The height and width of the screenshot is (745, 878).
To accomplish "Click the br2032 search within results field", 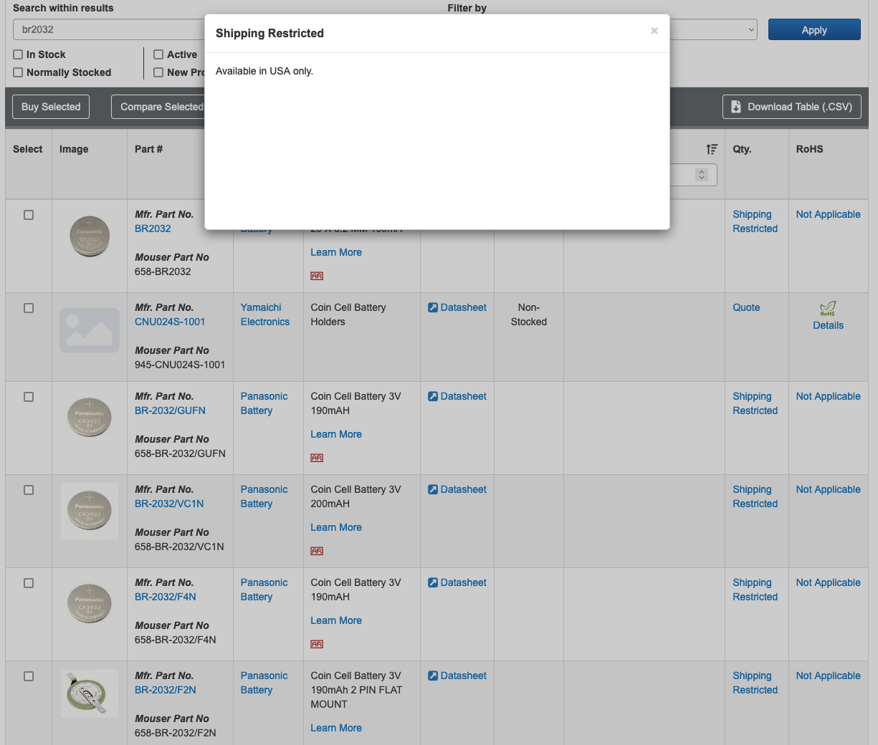I will coord(109,29).
